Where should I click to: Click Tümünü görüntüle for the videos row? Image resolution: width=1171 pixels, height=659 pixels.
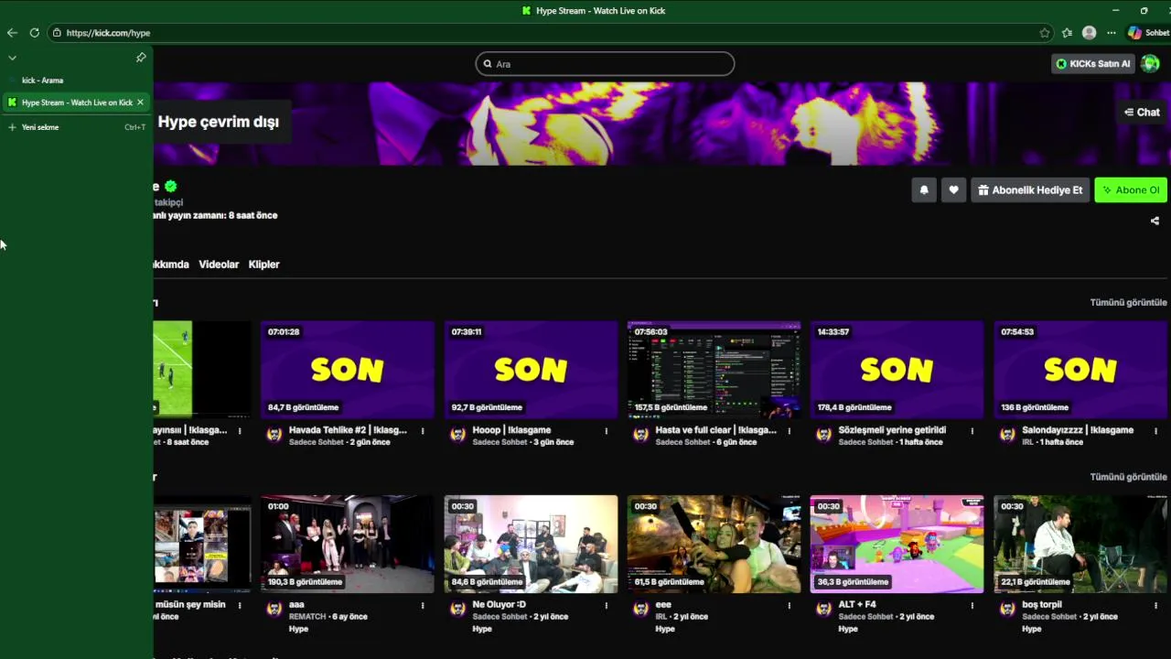1128,302
